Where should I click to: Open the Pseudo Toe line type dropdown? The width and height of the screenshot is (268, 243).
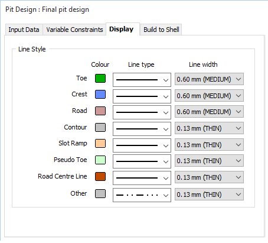[x=142, y=161]
